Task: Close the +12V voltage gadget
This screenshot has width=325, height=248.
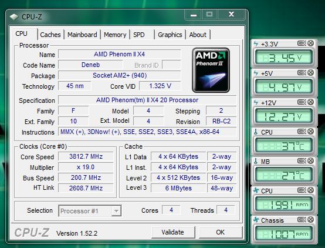Action: click(x=310, y=102)
